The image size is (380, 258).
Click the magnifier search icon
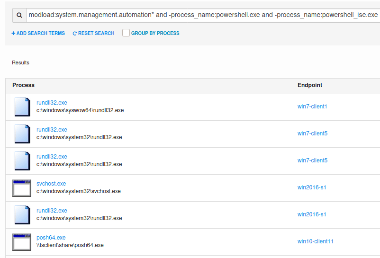19,15
